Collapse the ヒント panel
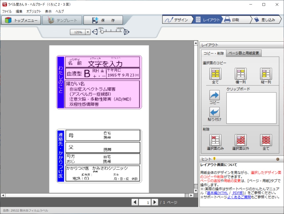This screenshot has height=214, width=284. point(277,159)
